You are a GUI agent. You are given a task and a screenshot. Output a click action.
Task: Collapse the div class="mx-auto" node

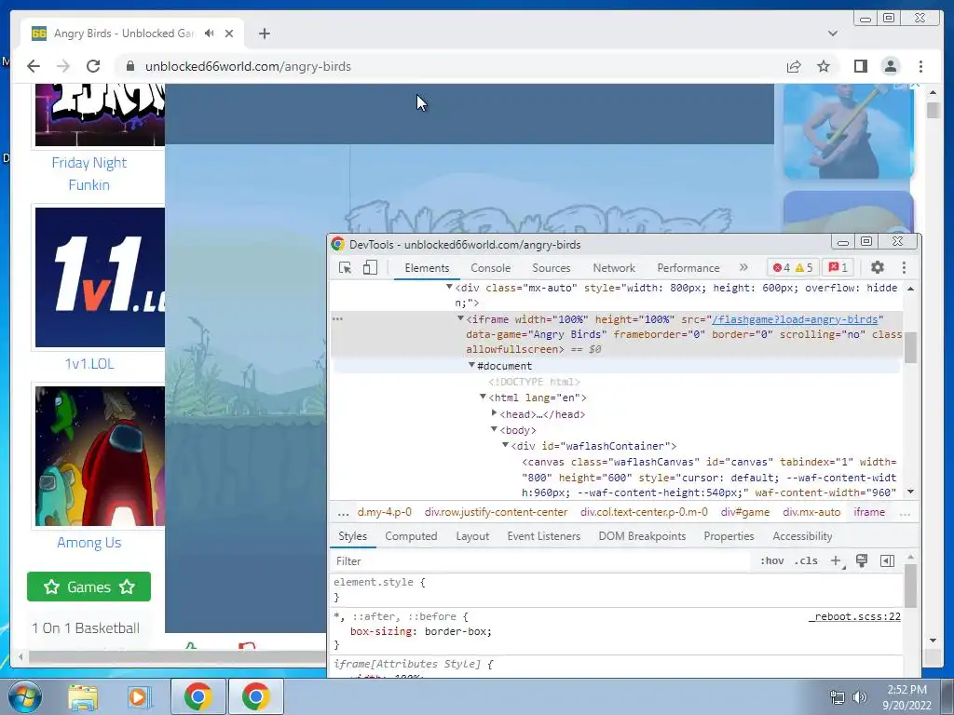click(x=449, y=287)
